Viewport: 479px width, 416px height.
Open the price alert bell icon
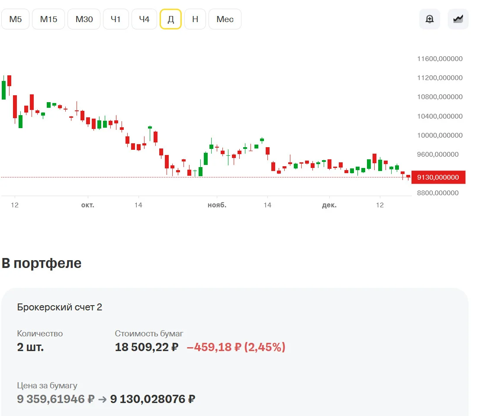tap(429, 19)
